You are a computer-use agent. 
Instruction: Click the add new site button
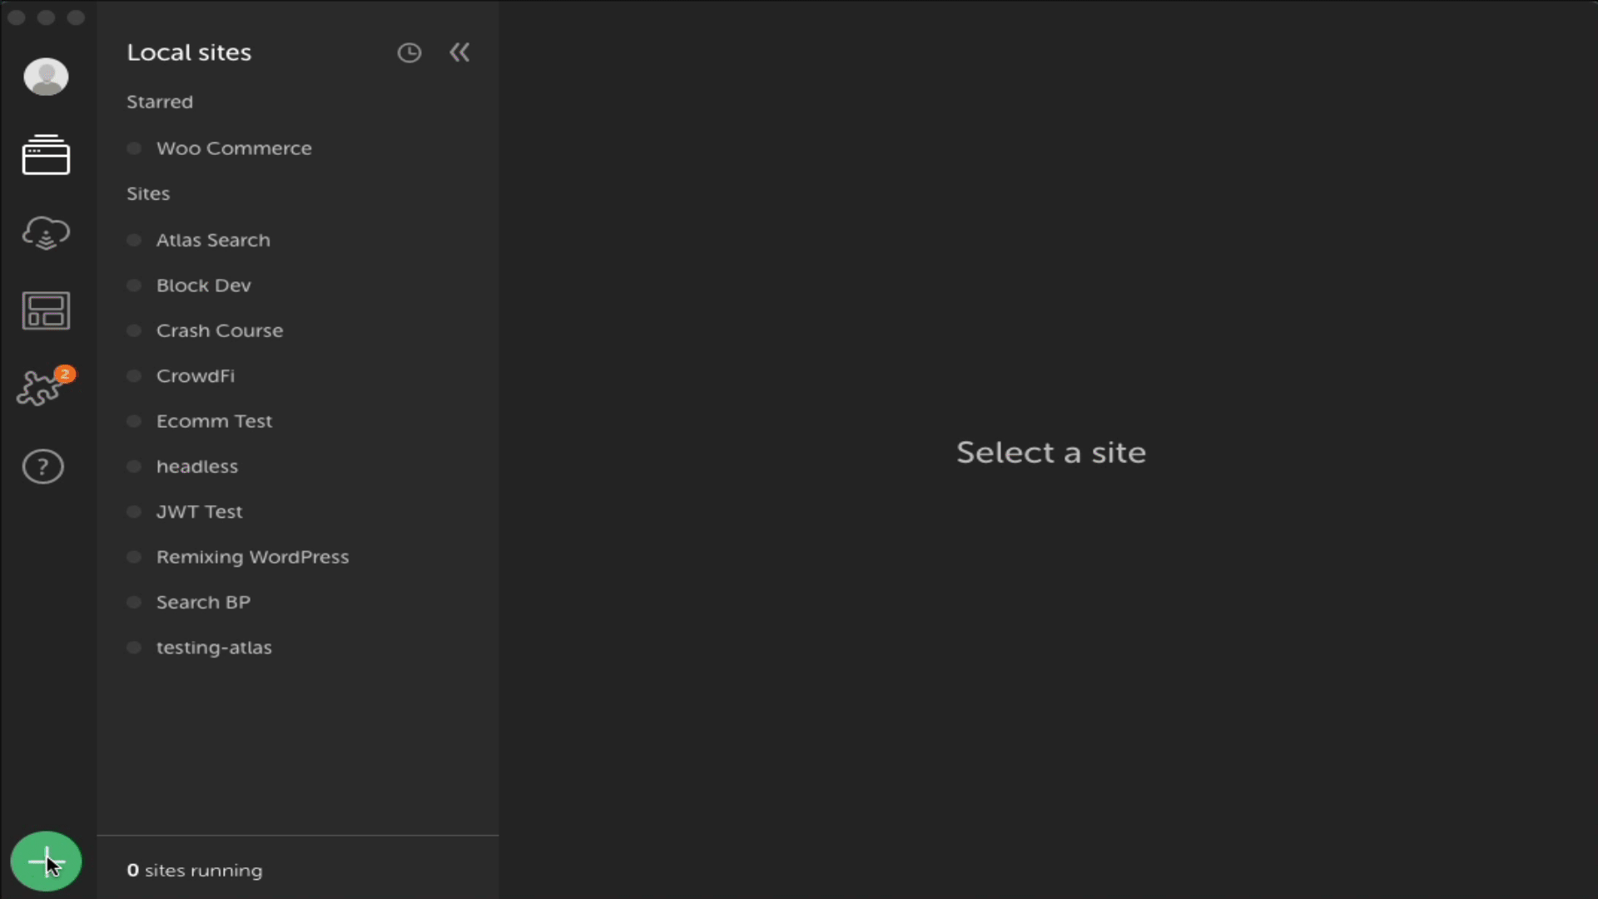tap(47, 861)
